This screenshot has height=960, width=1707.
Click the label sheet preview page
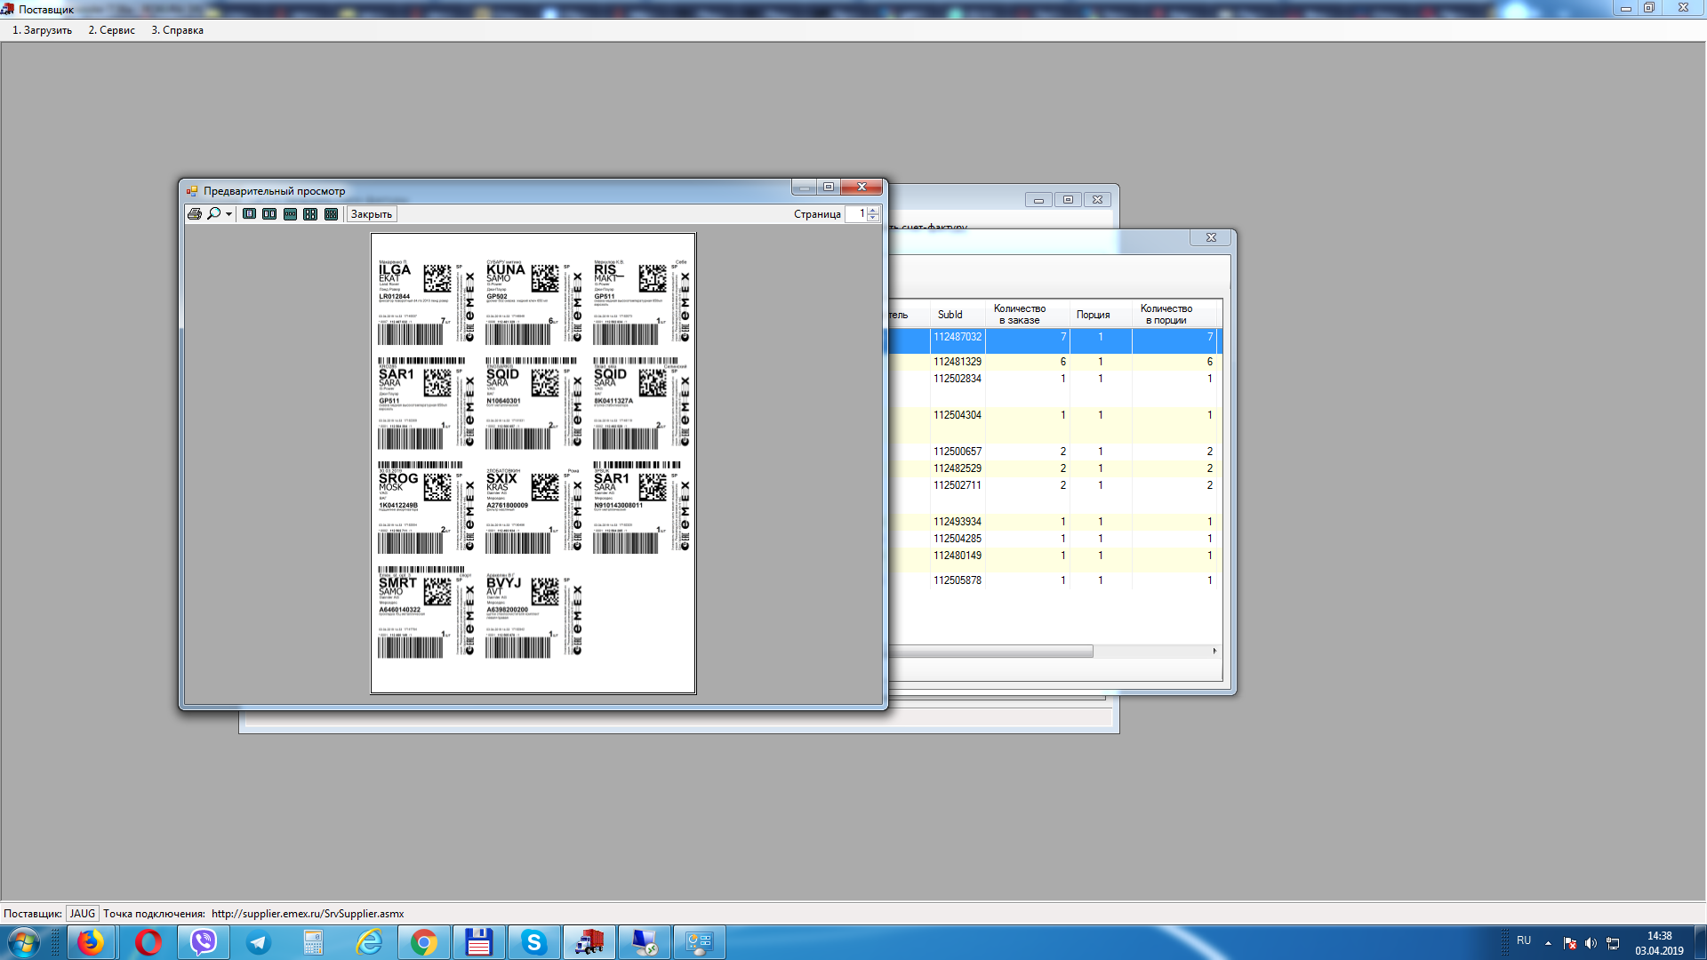tap(533, 463)
